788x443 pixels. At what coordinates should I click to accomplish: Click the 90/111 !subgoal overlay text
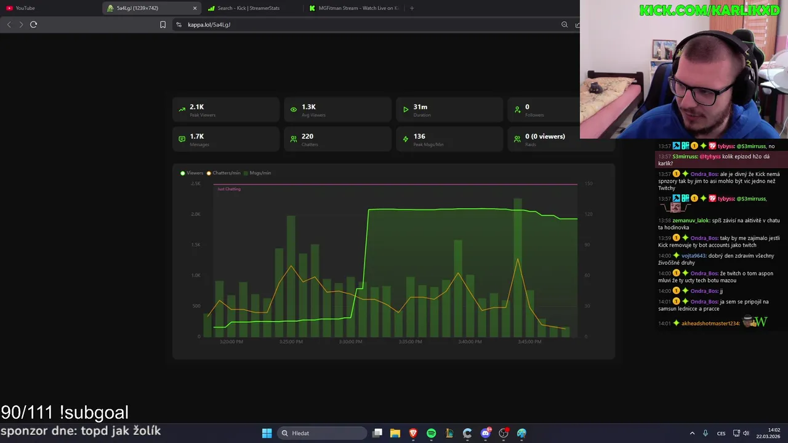click(x=65, y=412)
